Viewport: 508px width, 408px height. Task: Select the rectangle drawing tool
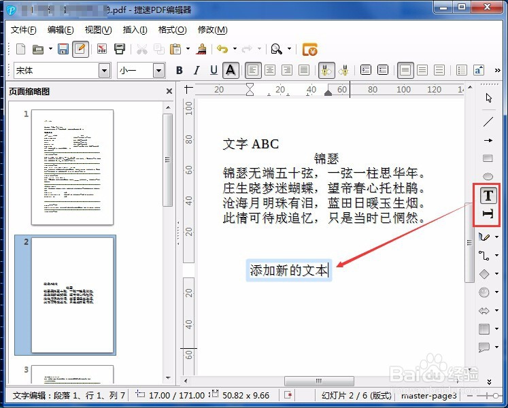(x=488, y=158)
